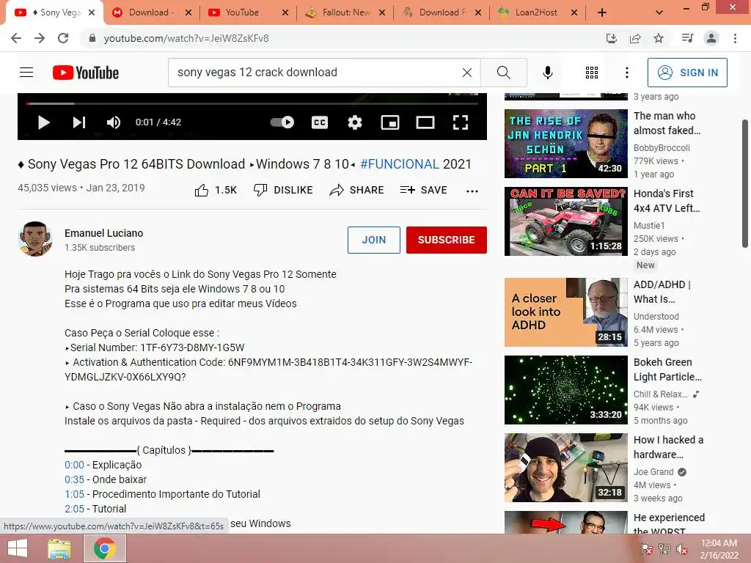Viewport: 751px width, 563px height.
Task: Reload the current page
Action: click(63, 38)
